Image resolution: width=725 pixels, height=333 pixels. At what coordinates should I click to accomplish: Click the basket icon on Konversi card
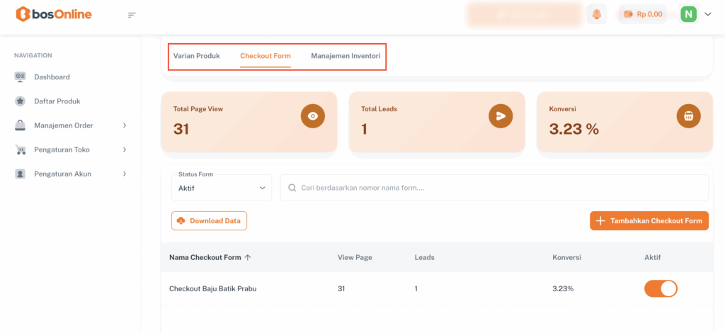pyautogui.click(x=688, y=116)
